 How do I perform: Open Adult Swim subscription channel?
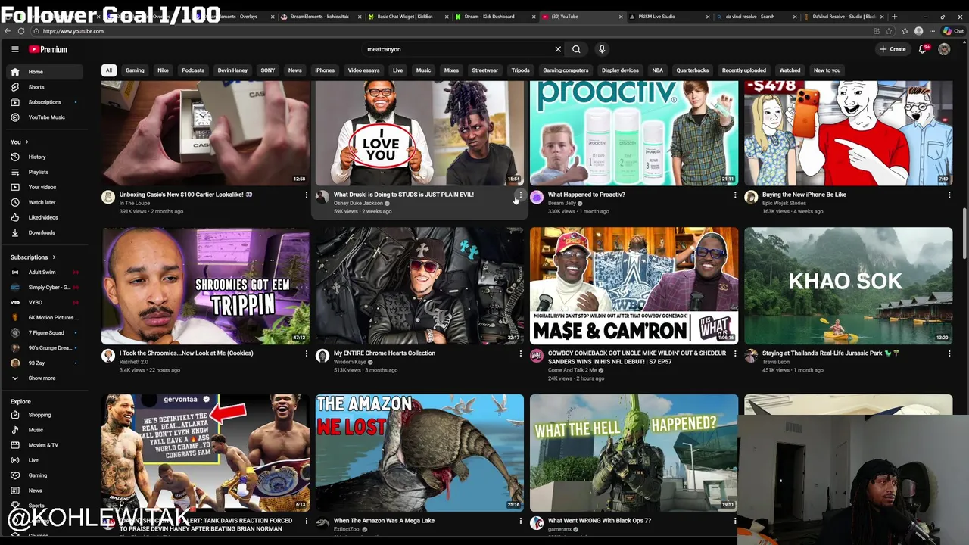pos(45,272)
